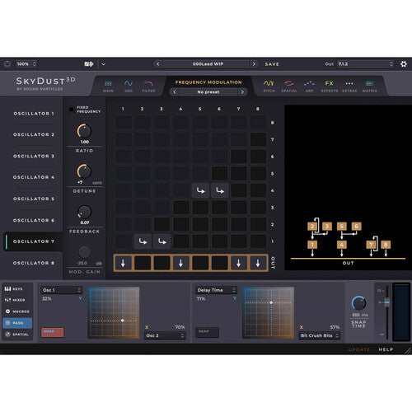The height and width of the screenshot is (412, 412).
Task: Toggle the red Snap button
Action: (52, 332)
